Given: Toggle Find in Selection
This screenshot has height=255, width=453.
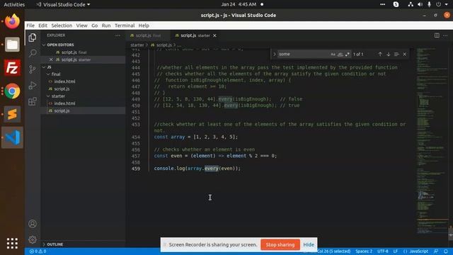Looking at the screenshot, I should tap(396, 54).
